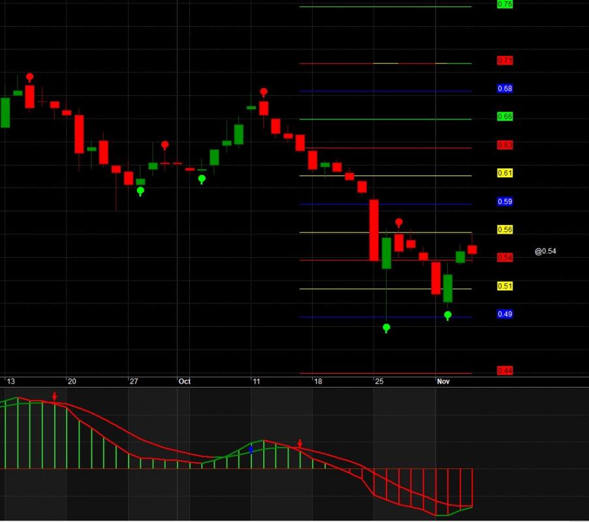Viewport: 589px width, 522px height.
Task: Click the Oct label on the date axis
Action: pyautogui.click(x=184, y=381)
